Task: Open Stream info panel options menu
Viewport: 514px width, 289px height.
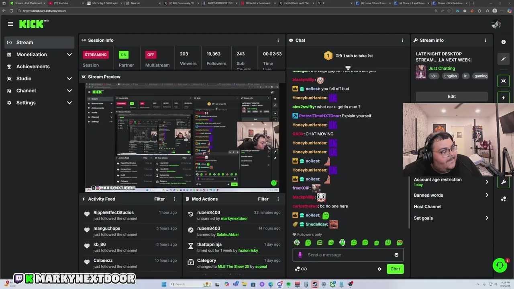Action: click(x=485, y=40)
